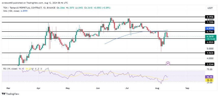Click the Jun label on time axis
The height and width of the screenshot is (97, 219).
click(x=98, y=88)
